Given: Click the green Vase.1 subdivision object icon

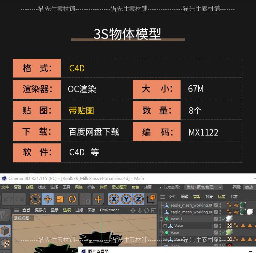Looking at the screenshot, I should (167, 219).
